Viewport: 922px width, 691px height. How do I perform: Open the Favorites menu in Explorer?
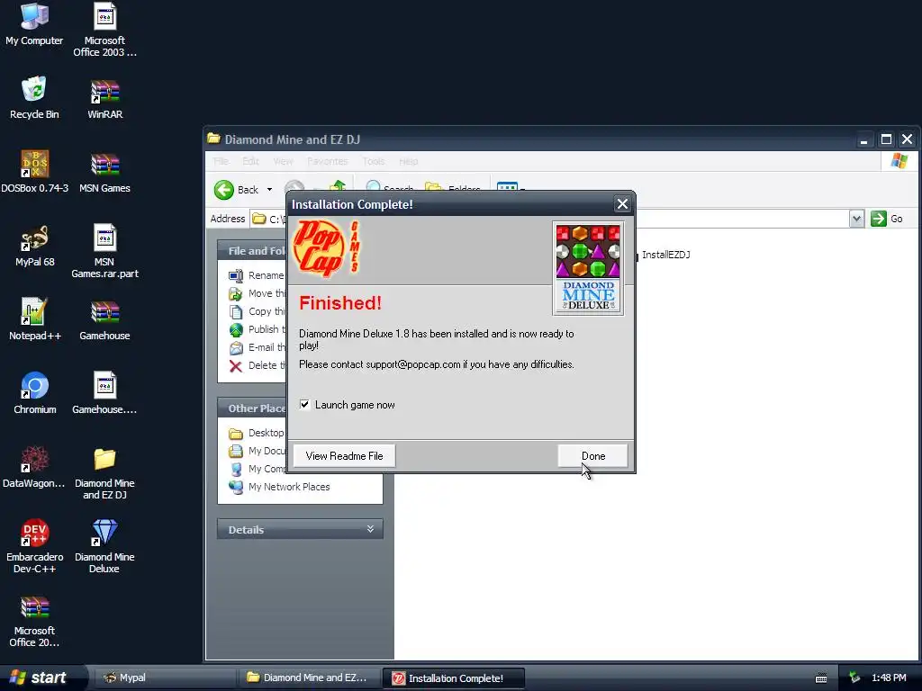pyautogui.click(x=328, y=161)
